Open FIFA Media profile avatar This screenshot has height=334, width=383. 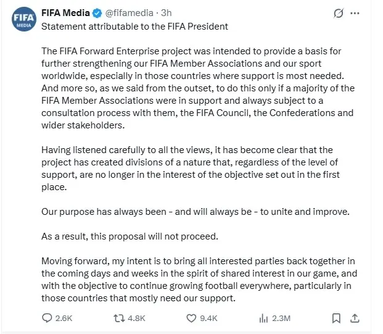click(24, 19)
